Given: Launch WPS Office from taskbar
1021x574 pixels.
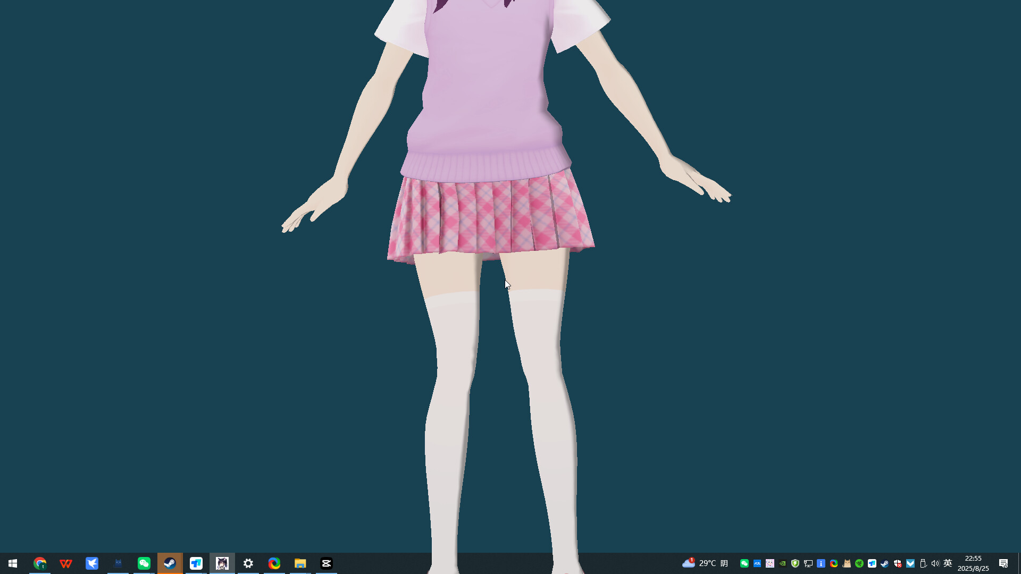Looking at the screenshot, I should click(x=66, y=563).
